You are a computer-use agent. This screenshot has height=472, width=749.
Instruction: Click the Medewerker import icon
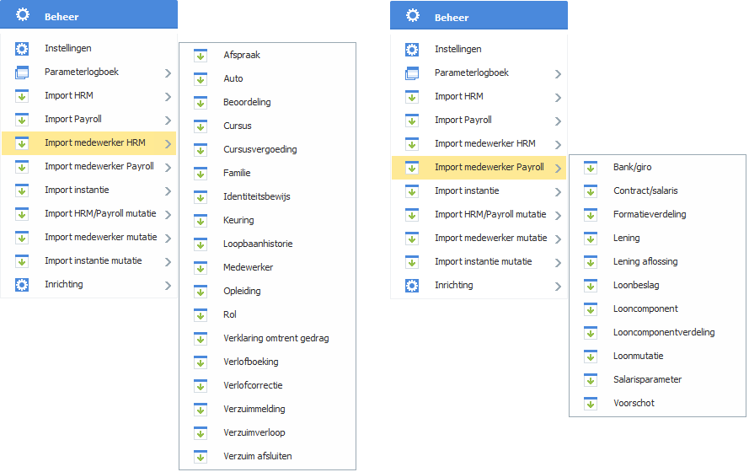click(201, 267)
